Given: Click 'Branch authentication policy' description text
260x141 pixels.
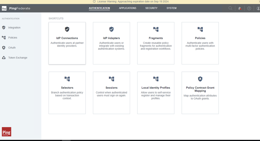Looking at the screenshot, I should point(67,96).
